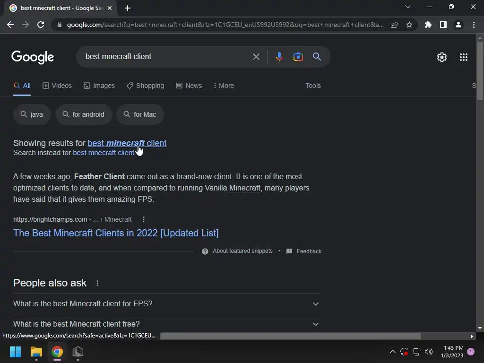Viewport: 484px width, 363px height.
Task: Open the Chrome profile avatar
Action: point(458,25)
